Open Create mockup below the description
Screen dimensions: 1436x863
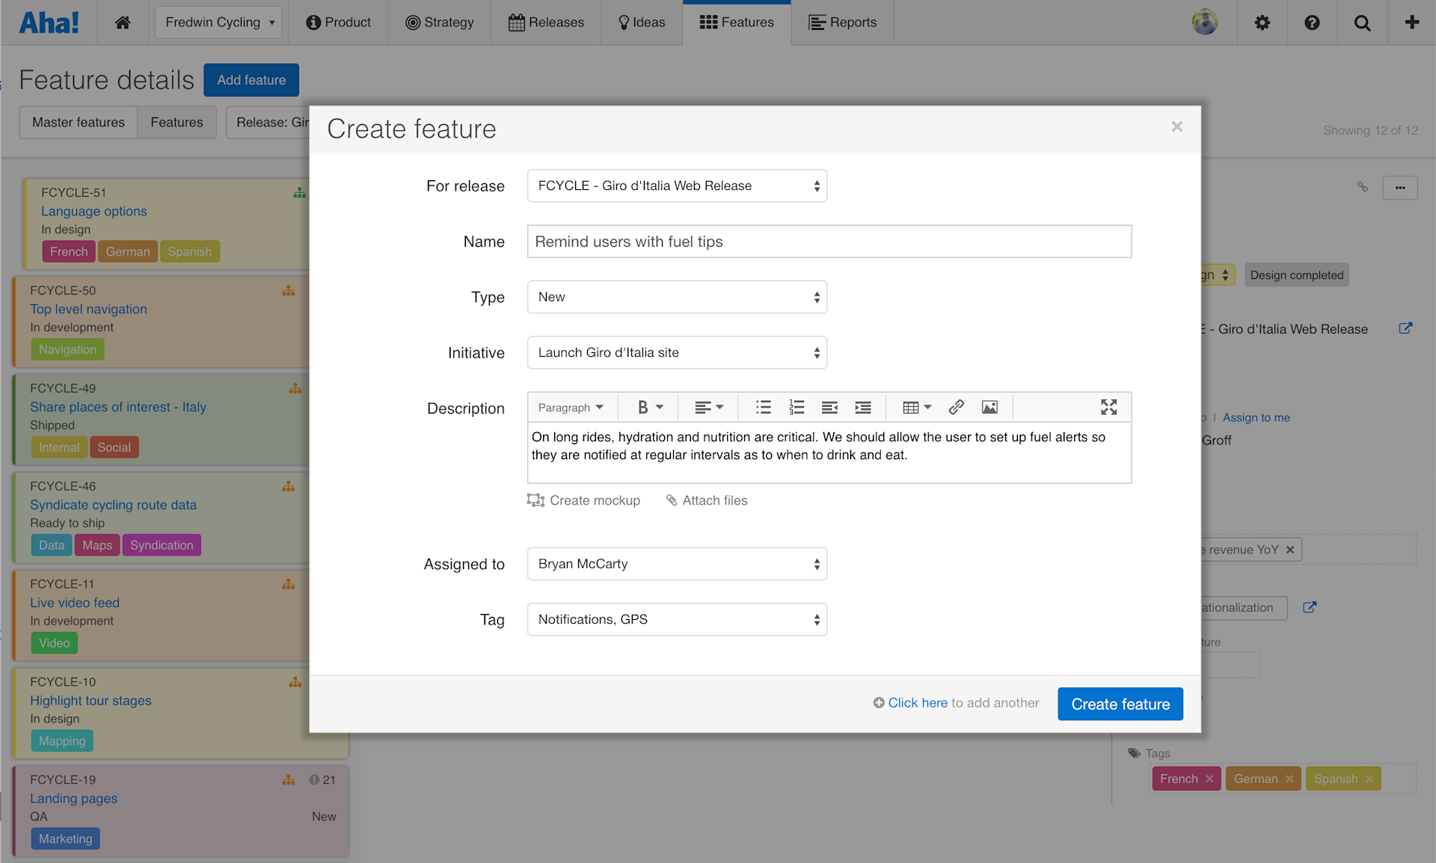pos(594,500)
